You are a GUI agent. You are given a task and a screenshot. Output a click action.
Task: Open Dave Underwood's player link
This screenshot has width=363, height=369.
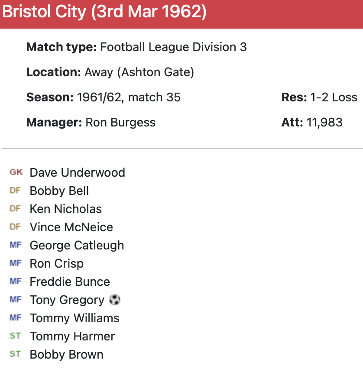click(x=77, y=172)
